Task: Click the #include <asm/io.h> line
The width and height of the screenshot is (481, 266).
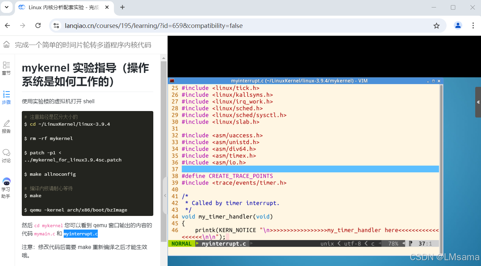Action: click(x=214, y=162)
